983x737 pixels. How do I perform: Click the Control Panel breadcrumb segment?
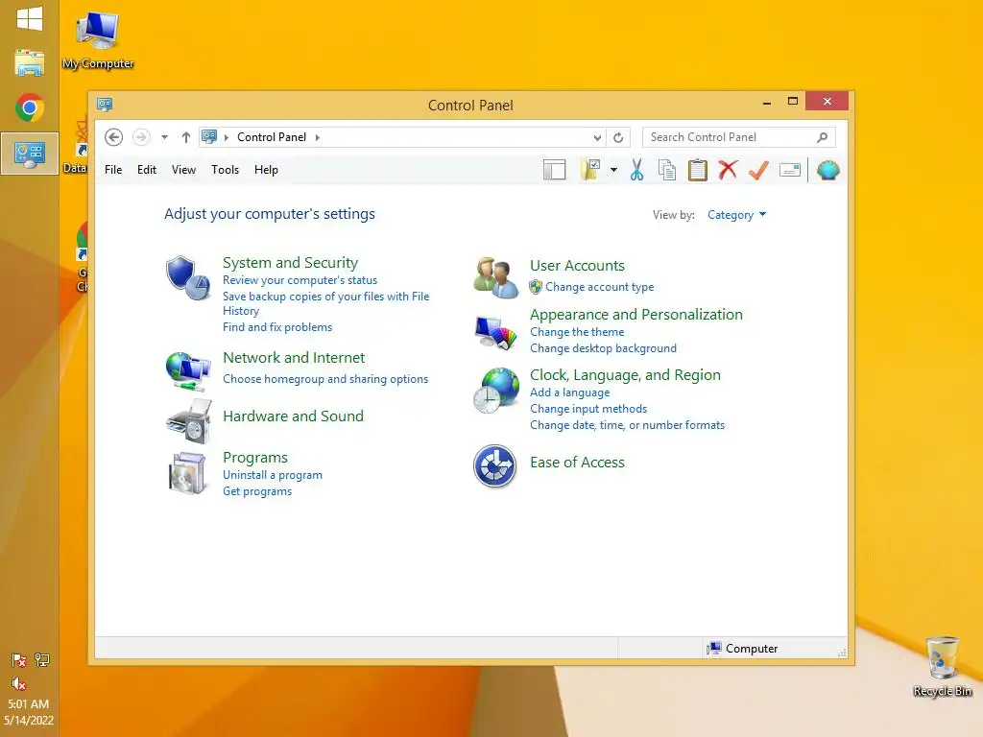[272, 137]
